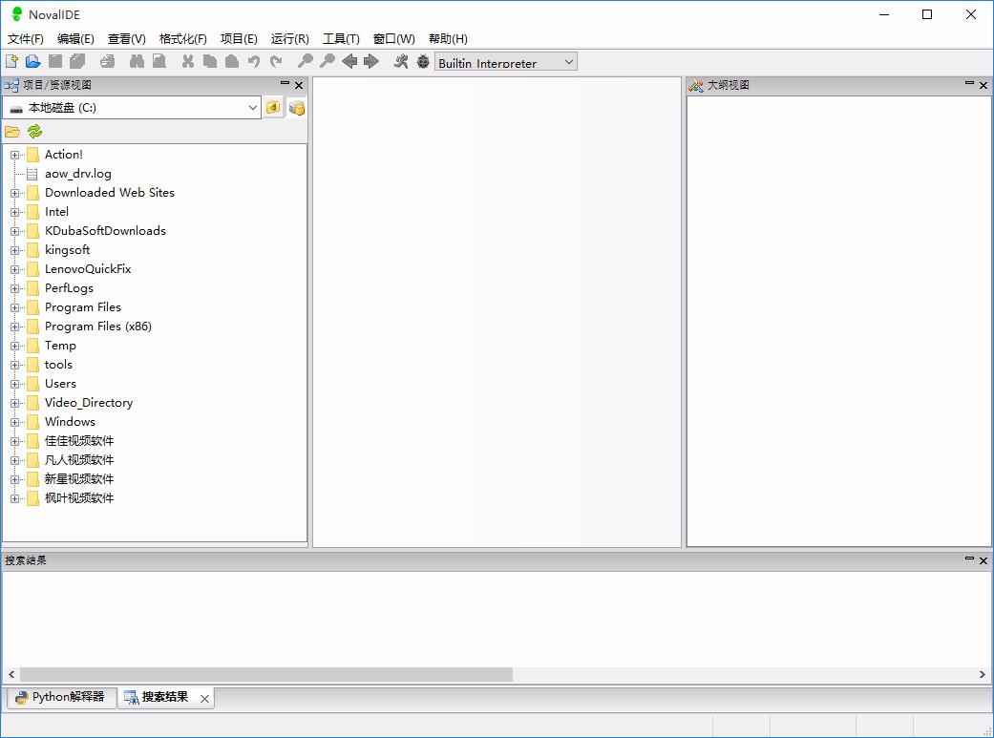Click the Debug bug toolbar icon
The height and width of the screenshot is (738, 994).
[x=423, y=61]
